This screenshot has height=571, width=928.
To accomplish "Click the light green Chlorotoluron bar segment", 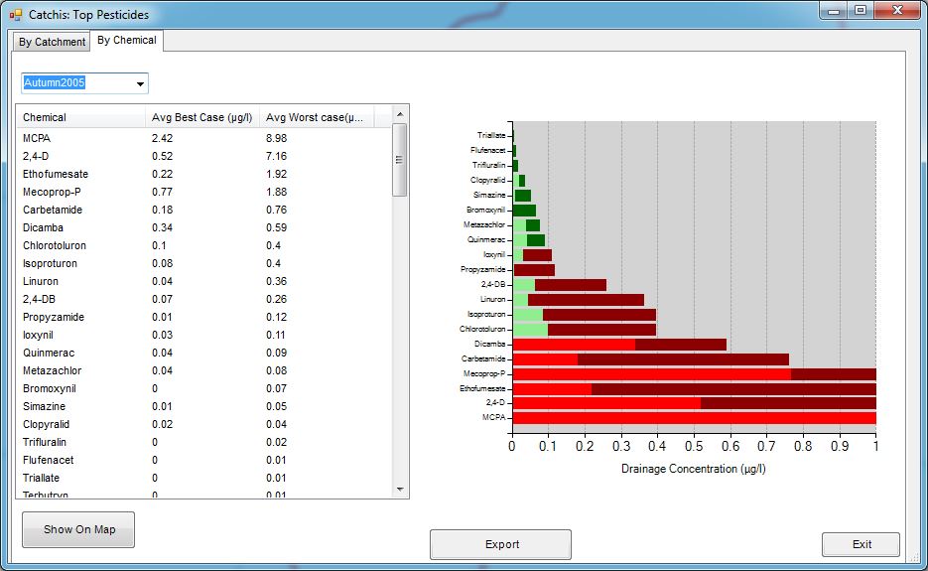I will click(530, 329).
